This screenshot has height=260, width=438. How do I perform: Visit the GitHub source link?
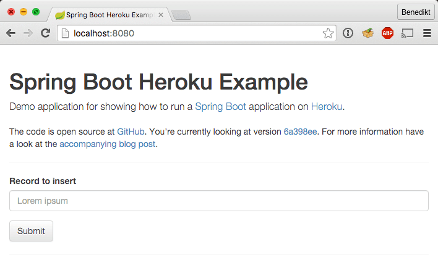(131, 132)
